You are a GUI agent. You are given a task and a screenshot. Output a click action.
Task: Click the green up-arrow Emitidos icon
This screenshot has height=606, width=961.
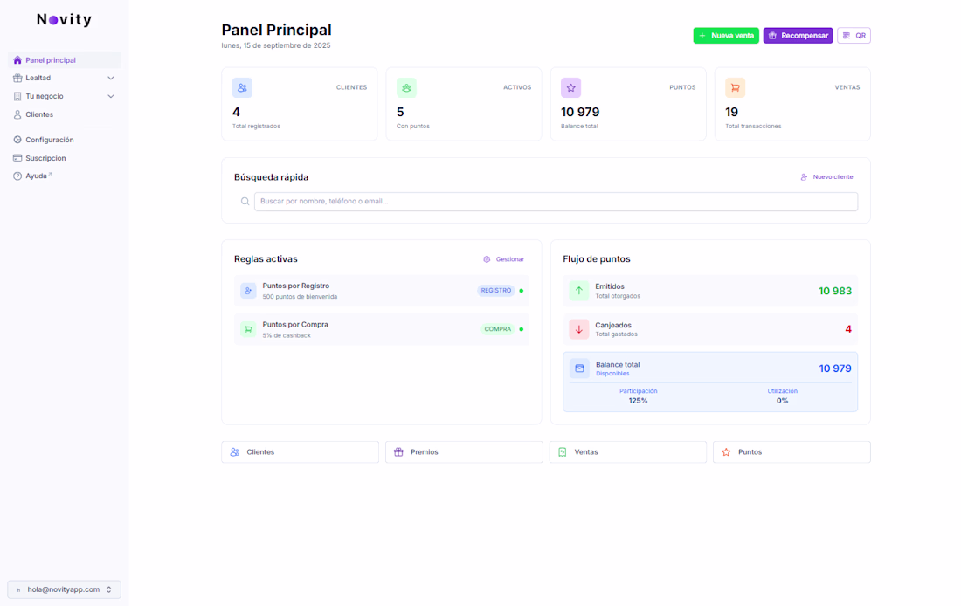[578, 291]
